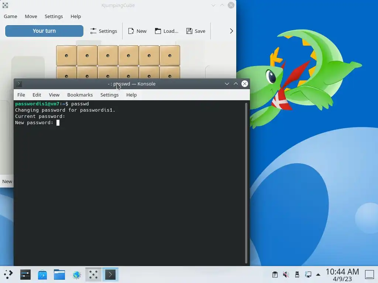Click the New button in KJumpingCube status area
Image resolution: width=378 pixels, height=283 pixels.
pos(7,181)
